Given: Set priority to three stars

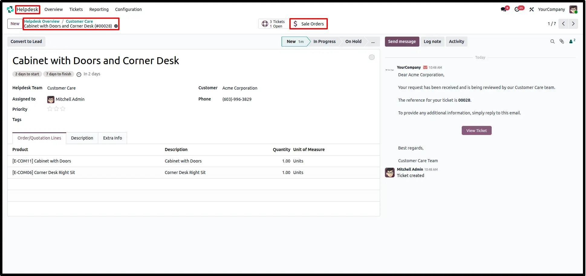Looking at the screenshot, I should tap(63, 109).
